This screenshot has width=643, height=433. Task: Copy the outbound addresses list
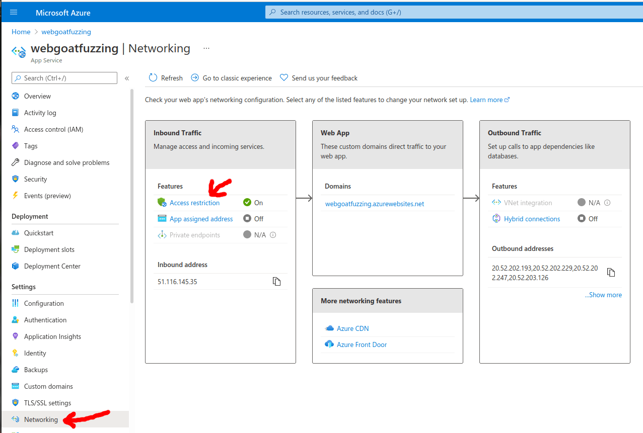[x=611, y=273]
